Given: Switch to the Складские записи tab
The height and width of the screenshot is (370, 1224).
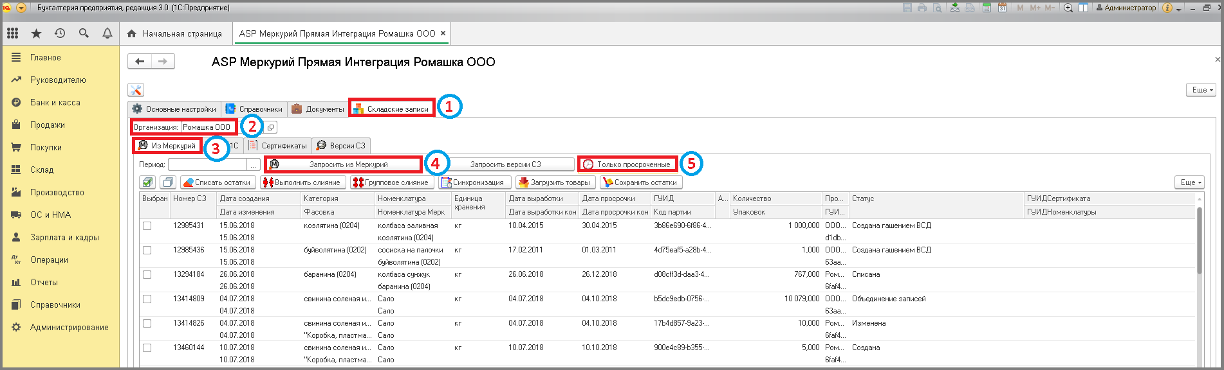Looking at the screenshot, I should pyautogui.click(x=391, y=109).
